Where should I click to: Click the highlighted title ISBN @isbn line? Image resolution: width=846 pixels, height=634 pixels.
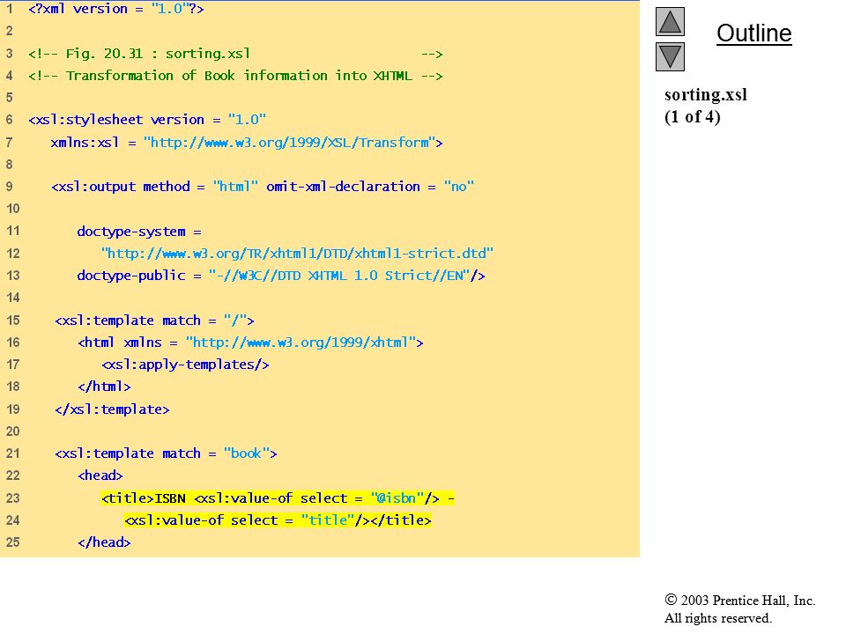(278, 498)
